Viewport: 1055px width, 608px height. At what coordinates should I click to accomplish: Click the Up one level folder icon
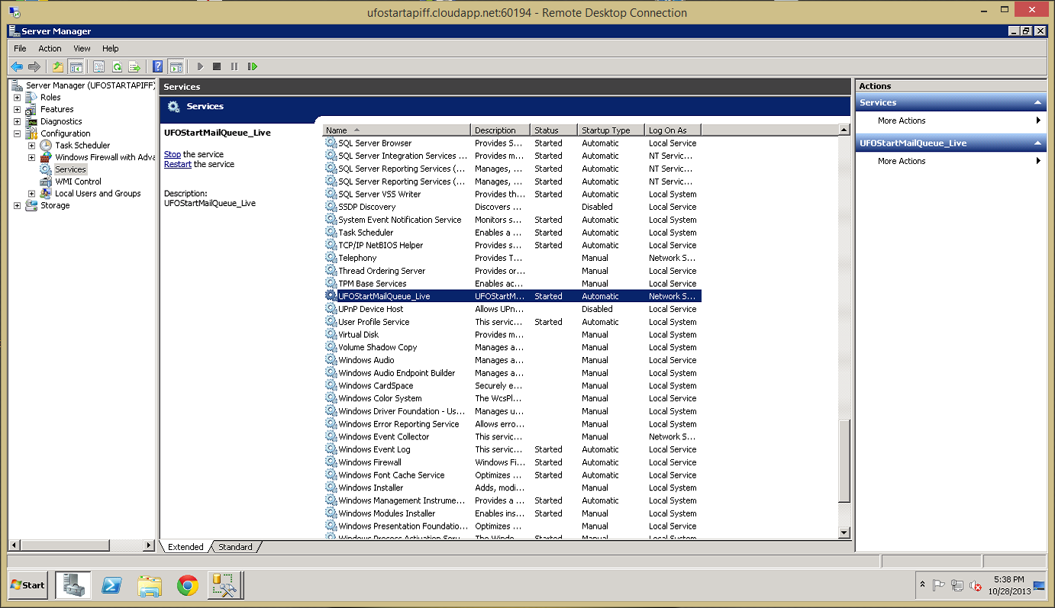[x=58, y=66]
